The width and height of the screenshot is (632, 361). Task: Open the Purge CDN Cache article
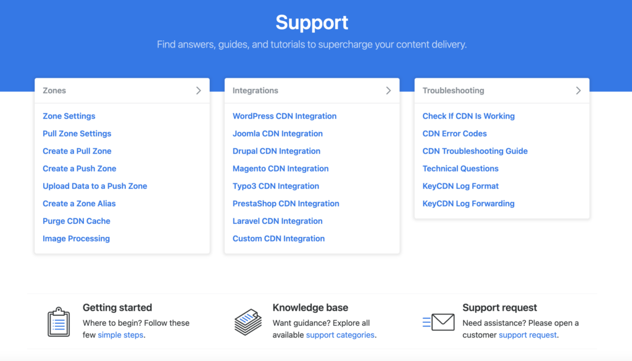[76, 221]
